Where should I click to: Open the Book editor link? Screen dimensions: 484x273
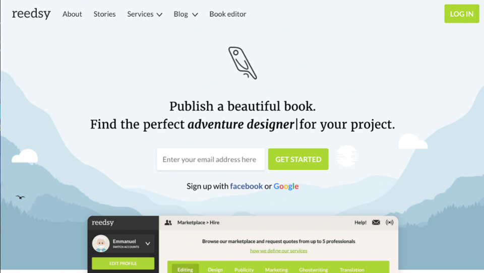[228, 14]
